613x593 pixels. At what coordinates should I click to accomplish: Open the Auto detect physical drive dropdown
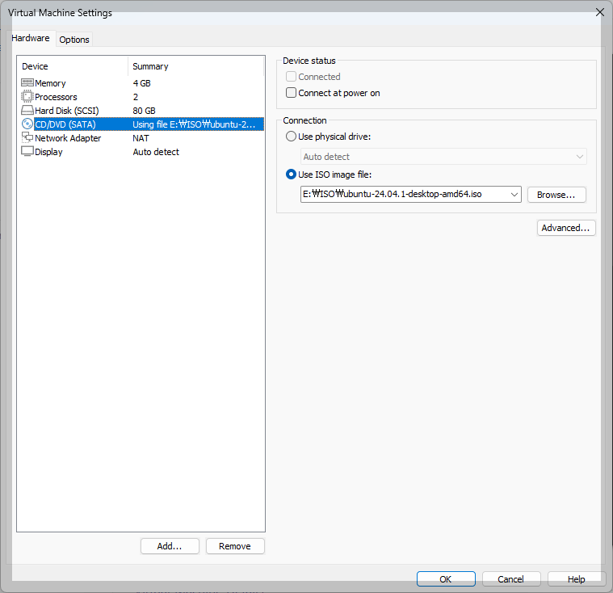[443, 157]
